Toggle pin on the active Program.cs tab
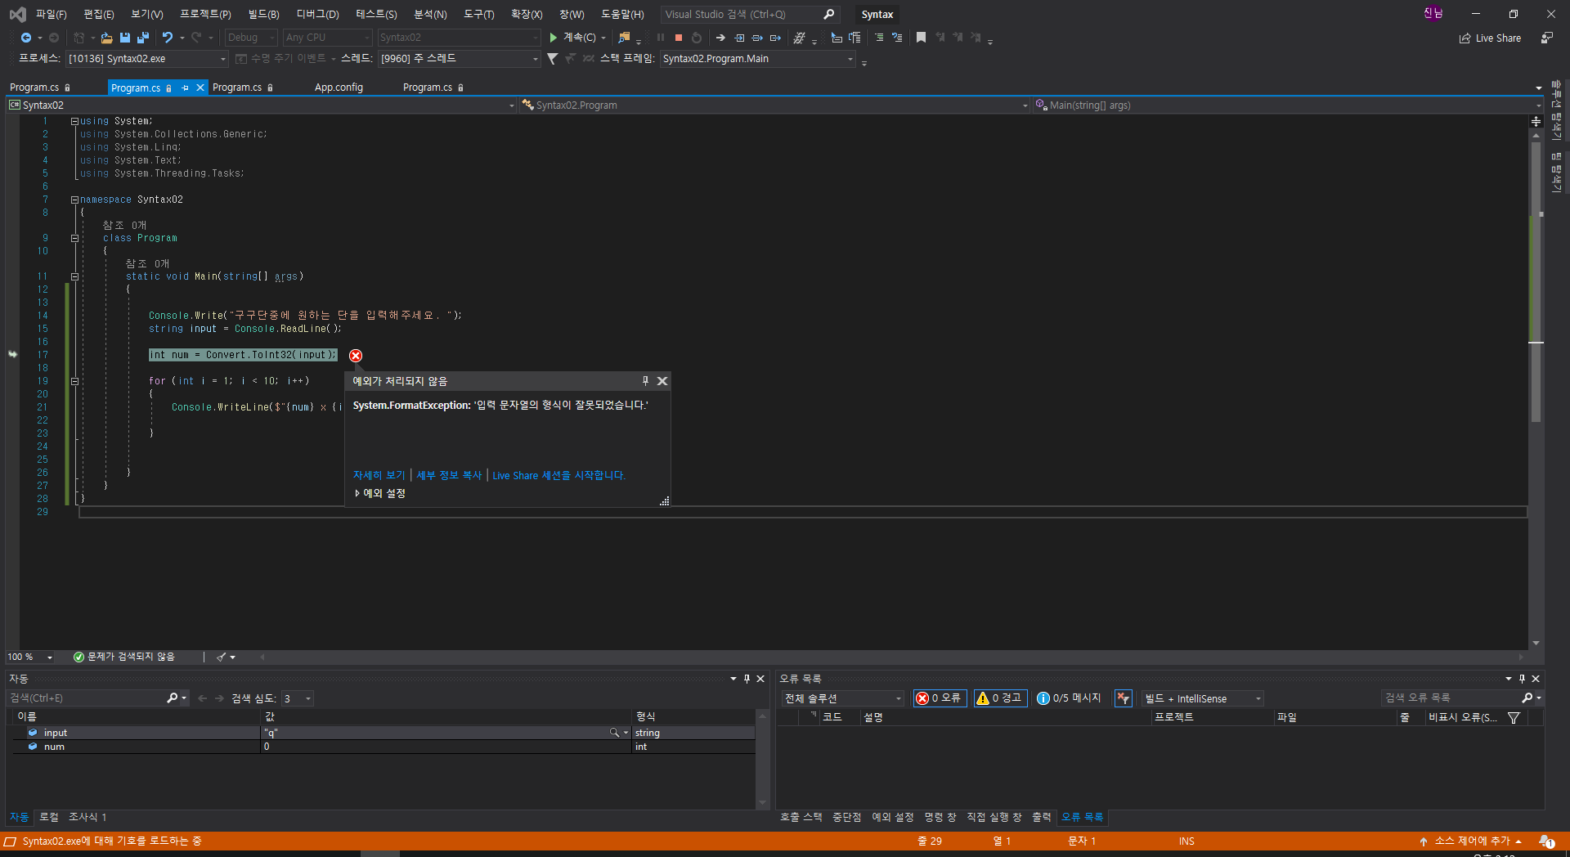Screen dimensions: 1570x857 pos(186,87)
